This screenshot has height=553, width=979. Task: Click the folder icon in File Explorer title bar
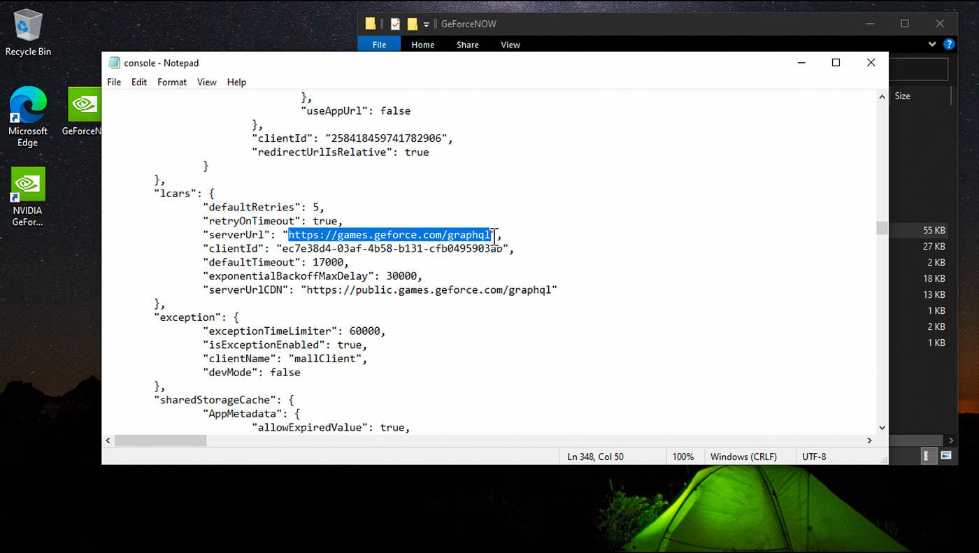pos(371,24)
